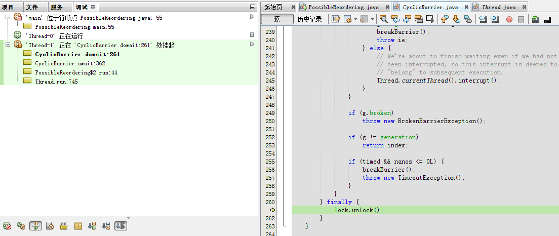Click Previous Bookmark icon
The width and height of the screenshot is (559, 236).
(x=445, y=19)
